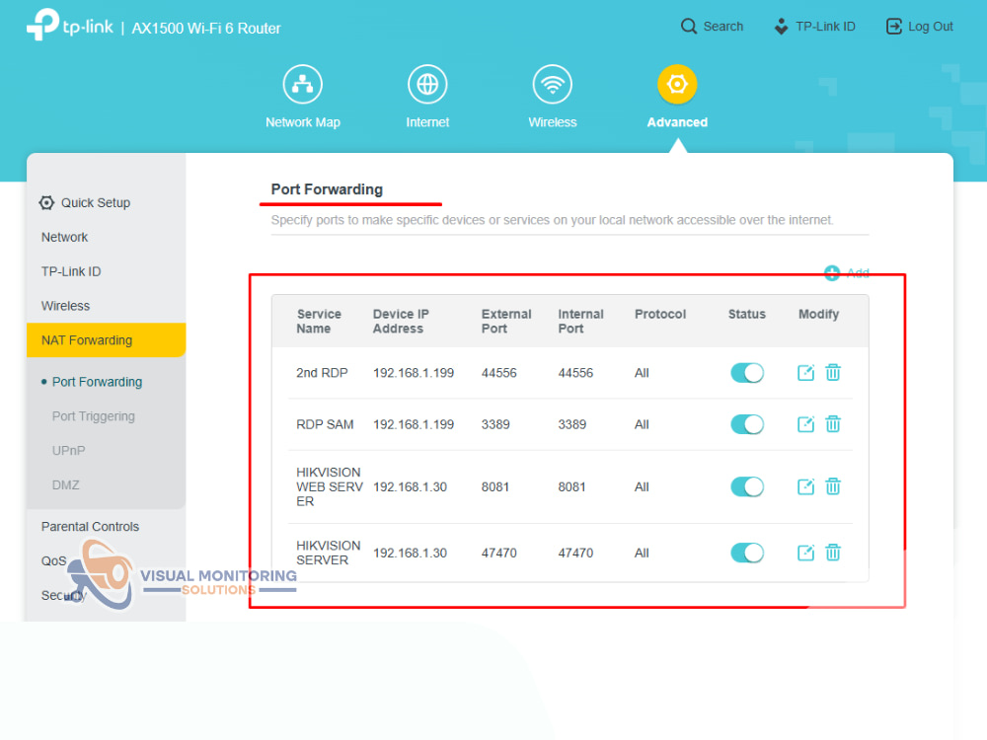Open QoS in sidebar
This screenshot has width=987, height=740.
tap(53, 560)
